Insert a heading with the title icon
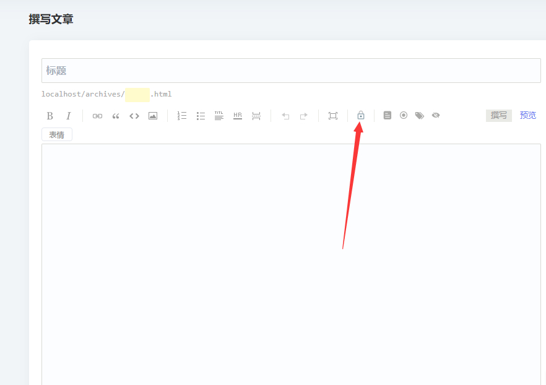 click(x=219, y=116)
